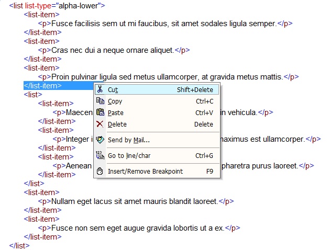Click the Go to line/char icon

100,155
